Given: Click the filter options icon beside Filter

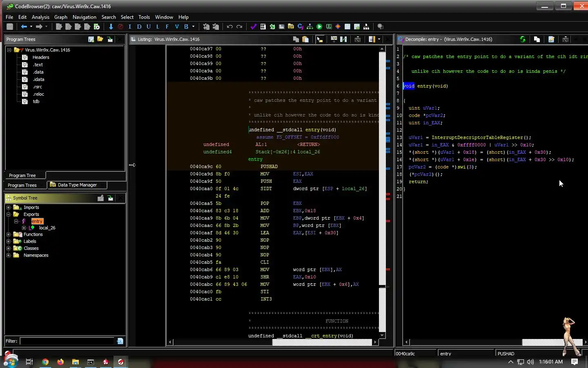Looking at the screenshot, I should pos(120,341).
